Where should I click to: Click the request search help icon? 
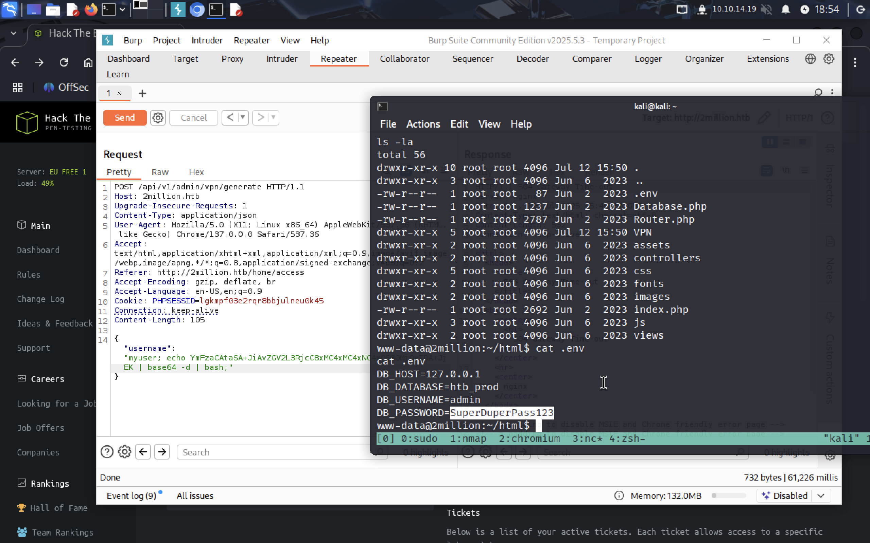[107, 452]
